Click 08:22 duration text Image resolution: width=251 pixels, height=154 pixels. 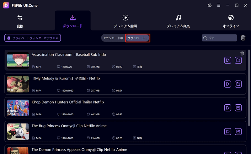[x=119, y=67]
